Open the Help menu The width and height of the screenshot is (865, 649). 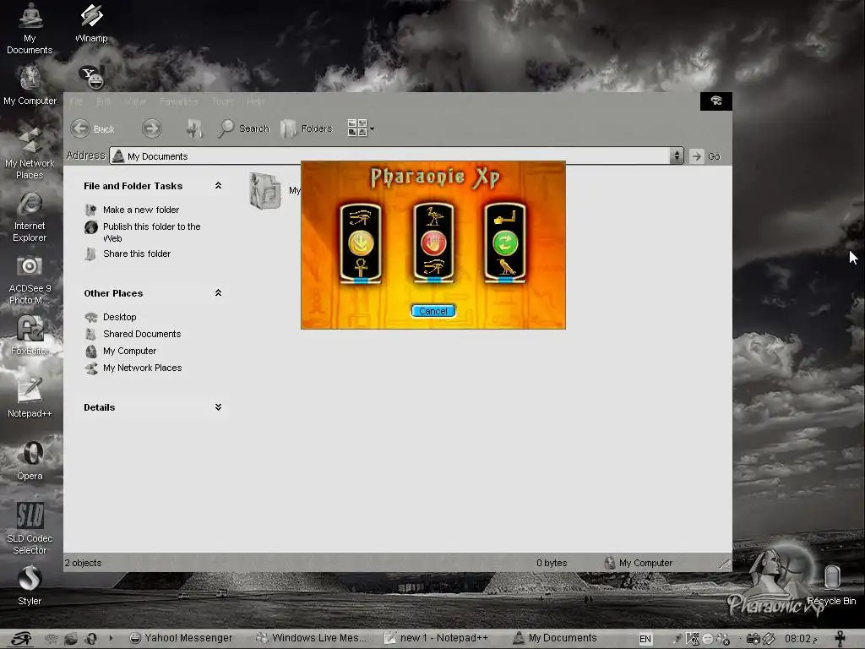[x=255, y=101]
